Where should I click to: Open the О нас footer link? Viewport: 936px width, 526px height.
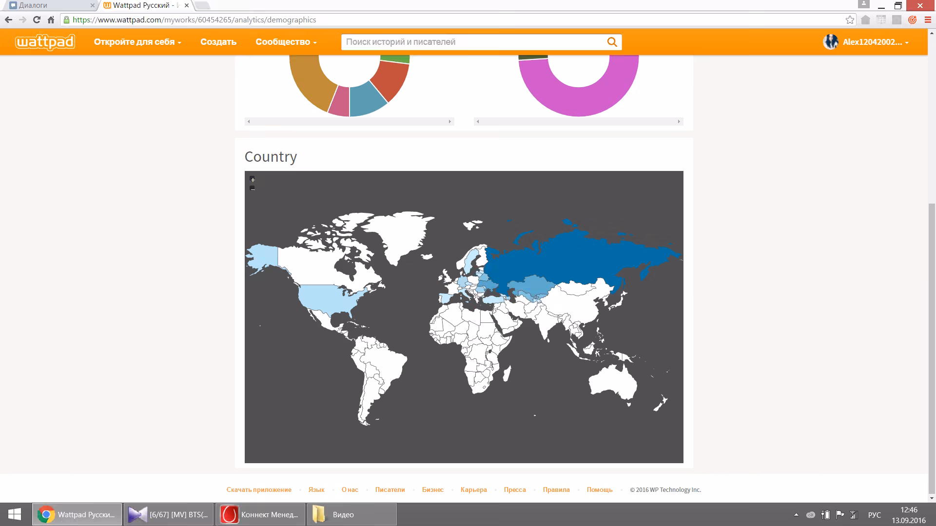[x=350, y=490]
